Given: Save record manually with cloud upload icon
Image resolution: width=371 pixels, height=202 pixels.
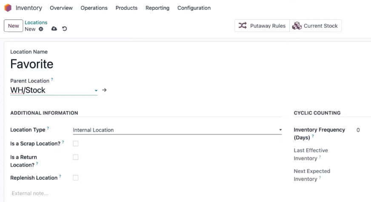Looking at the screenshot, I should click(x=54, y=29).
